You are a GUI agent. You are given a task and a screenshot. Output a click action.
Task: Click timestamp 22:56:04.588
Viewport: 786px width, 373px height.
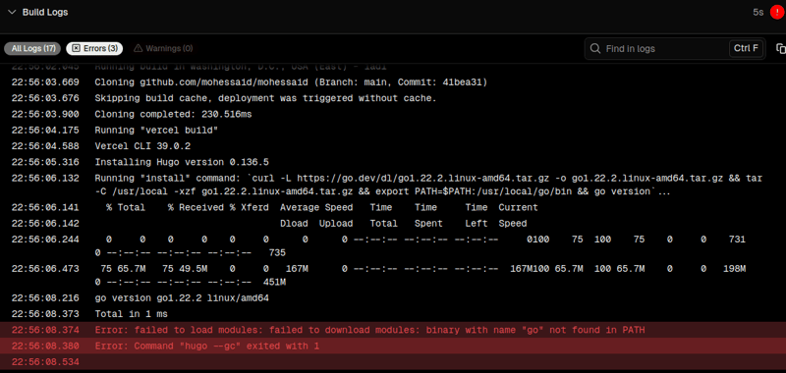tap(45, 146)
